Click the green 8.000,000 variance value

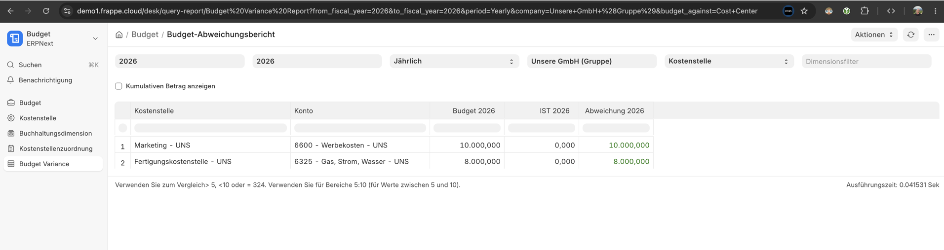[631, 161]
